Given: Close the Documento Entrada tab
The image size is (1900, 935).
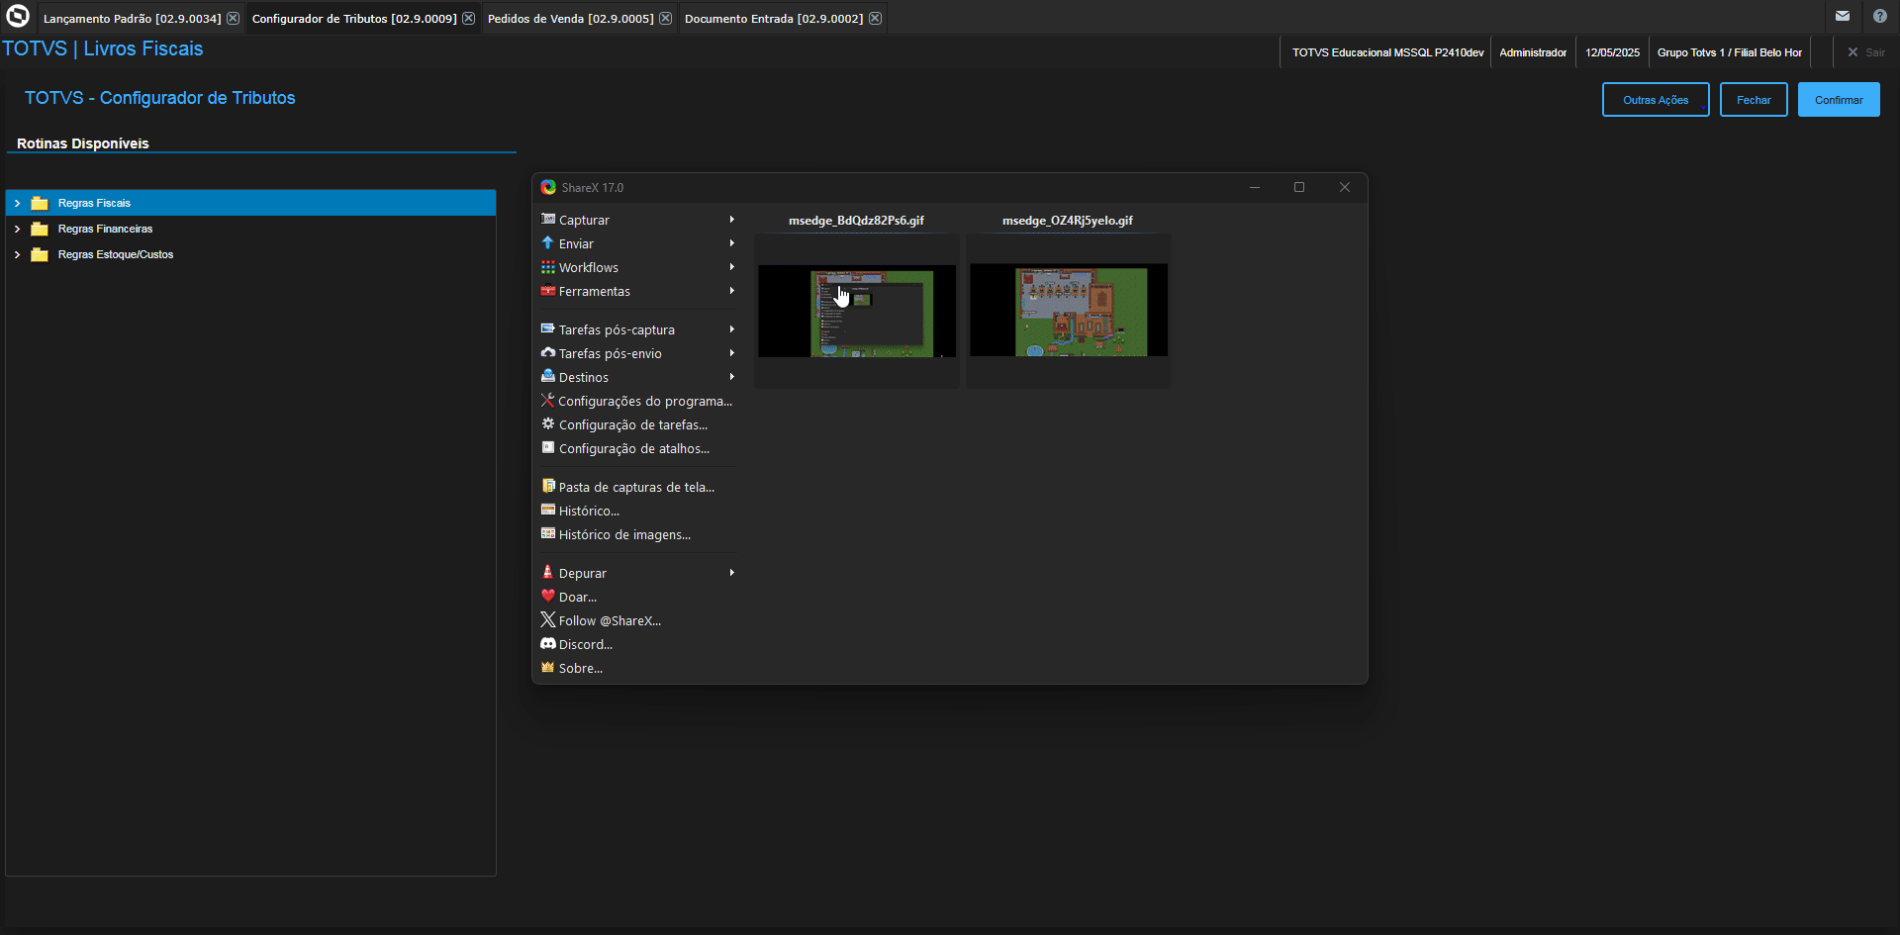Looking at the screenshot, I should 875,19.
